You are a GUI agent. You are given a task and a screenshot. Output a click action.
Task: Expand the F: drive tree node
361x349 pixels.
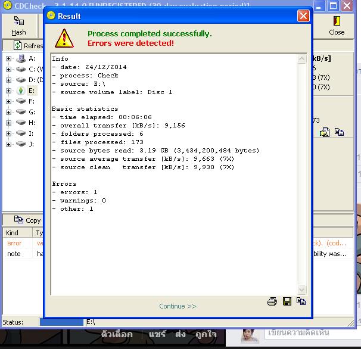[x=8, y=101]
